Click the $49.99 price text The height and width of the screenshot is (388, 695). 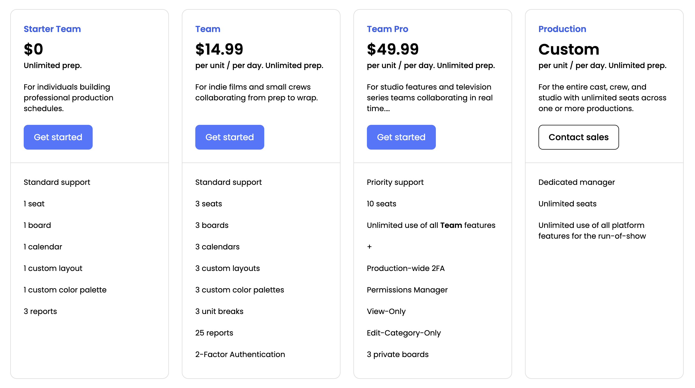392,49
